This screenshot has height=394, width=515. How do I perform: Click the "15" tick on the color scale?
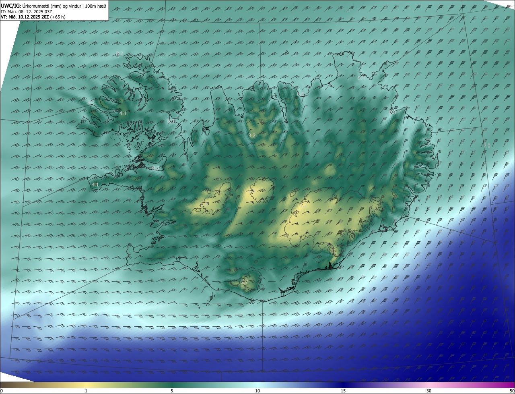[x=343, y=391]
